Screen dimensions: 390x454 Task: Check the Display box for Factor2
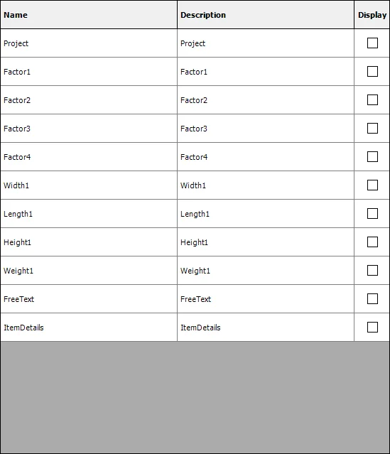click(372, 100)
